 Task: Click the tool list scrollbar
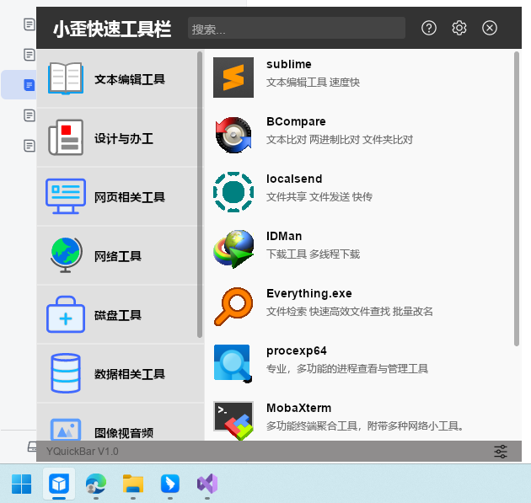[x=517, y=199]
